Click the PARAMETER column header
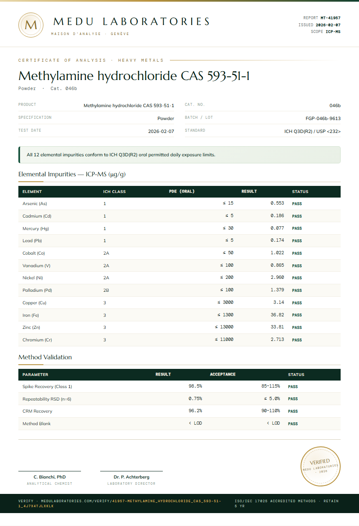Viewport: 359px width, 526px height. pos(35,375)
